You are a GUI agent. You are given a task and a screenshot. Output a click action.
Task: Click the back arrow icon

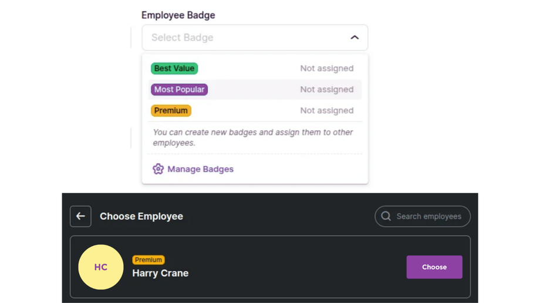(x=80, y=216)
